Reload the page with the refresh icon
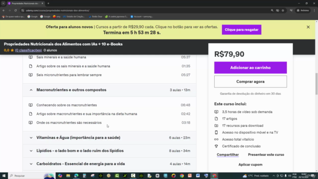The image size is (318, 179). [x=15, y=10]
